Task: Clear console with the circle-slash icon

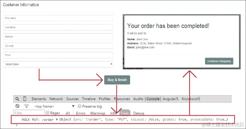Action: pyautogui.click(x=17, y=106)
